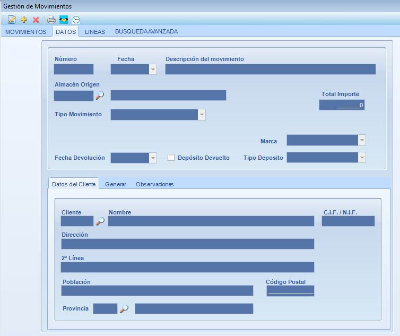Click the Fecha date field

(x=130, y=69)
